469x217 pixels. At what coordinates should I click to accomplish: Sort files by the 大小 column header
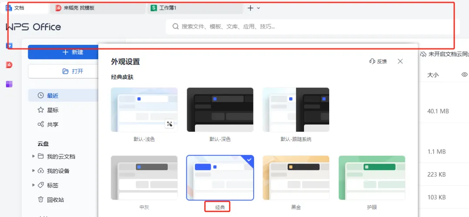[433, 75]
